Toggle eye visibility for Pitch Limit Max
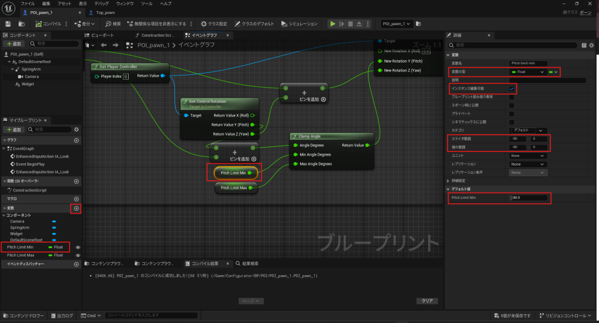The height and width of the screenshot is (323, 599). (x=78, y=255)
